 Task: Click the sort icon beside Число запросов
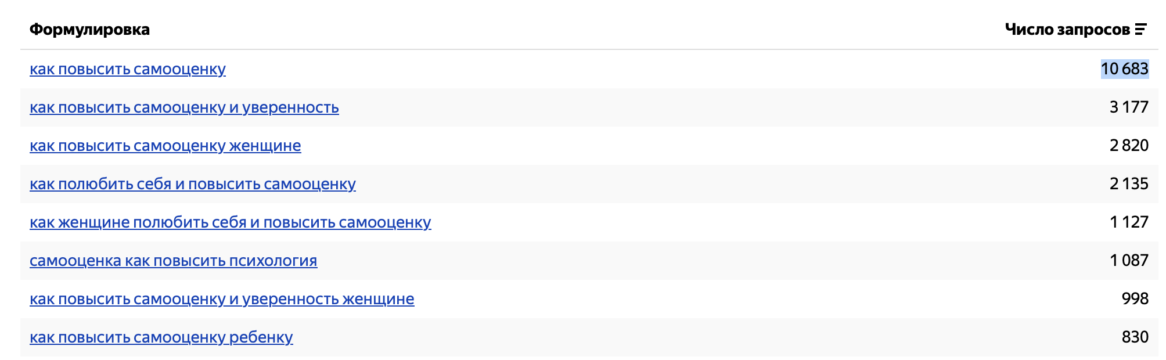tap(1140, 30)
